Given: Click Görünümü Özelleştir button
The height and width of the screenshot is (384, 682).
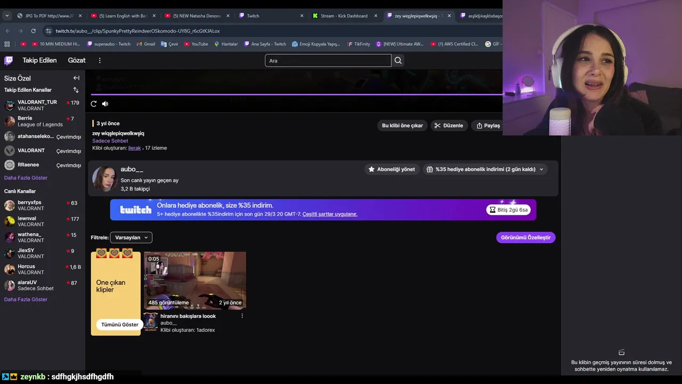Looking at the screenshot, I should (x=526, y=237).
